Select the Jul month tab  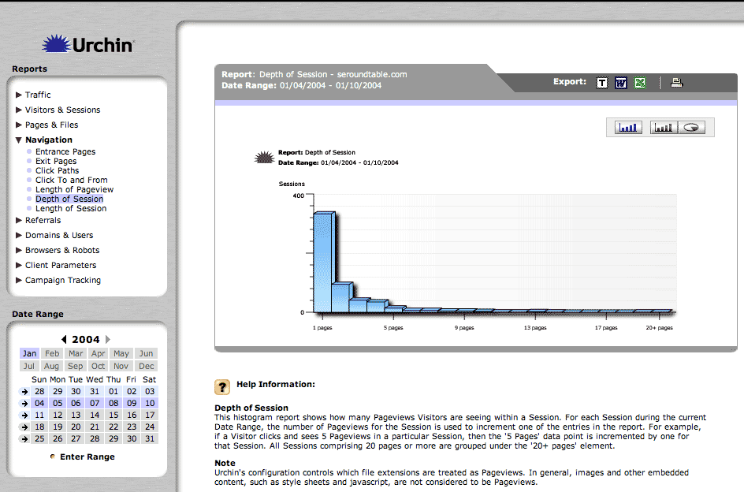tap(29, 366)
